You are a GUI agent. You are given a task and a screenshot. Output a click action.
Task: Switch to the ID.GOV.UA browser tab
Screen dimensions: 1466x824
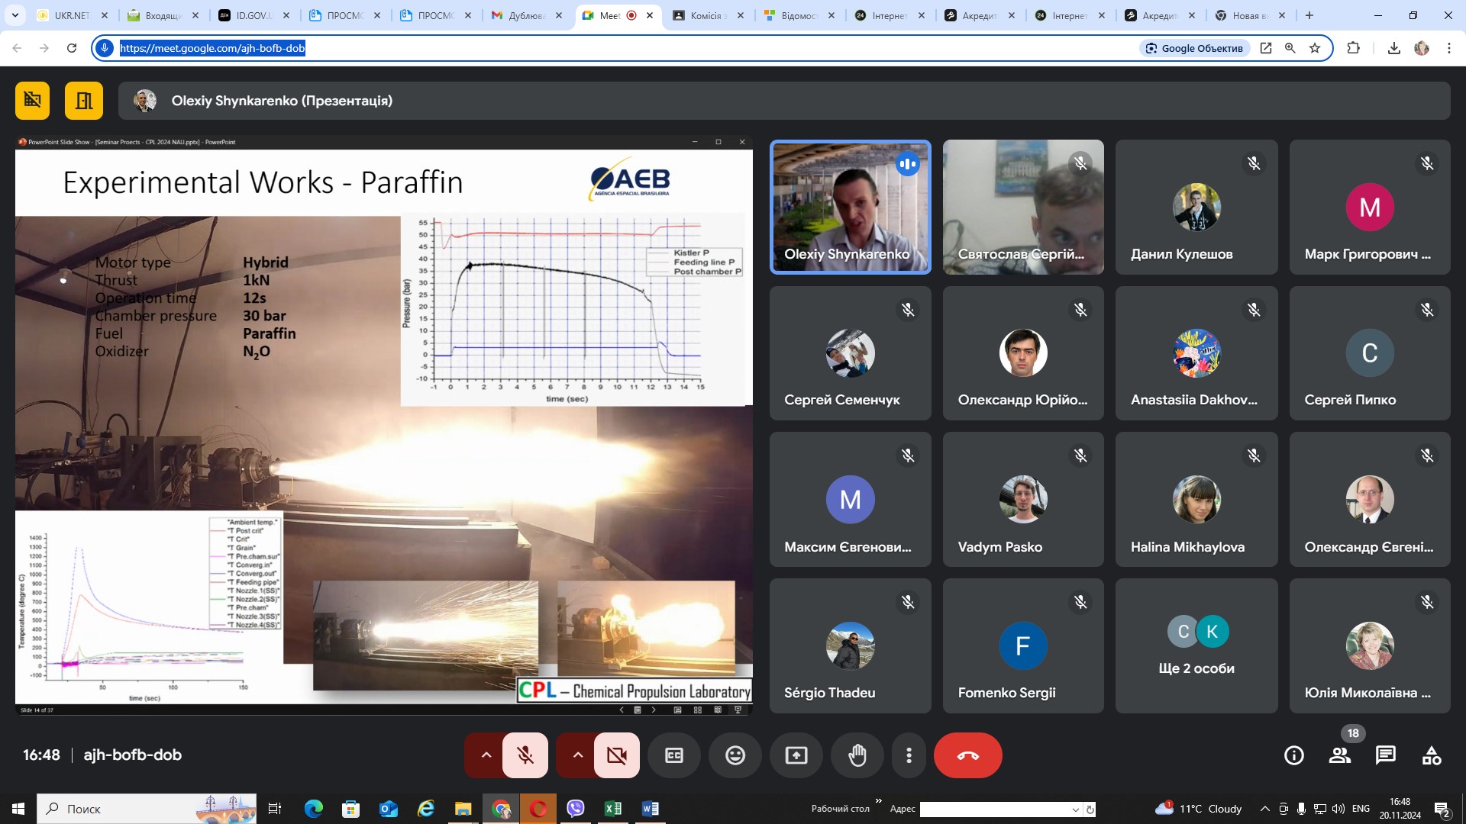[x=253, y=15]
